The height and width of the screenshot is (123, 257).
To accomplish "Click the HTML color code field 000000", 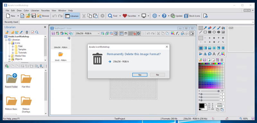I will [x=220, y=106].
